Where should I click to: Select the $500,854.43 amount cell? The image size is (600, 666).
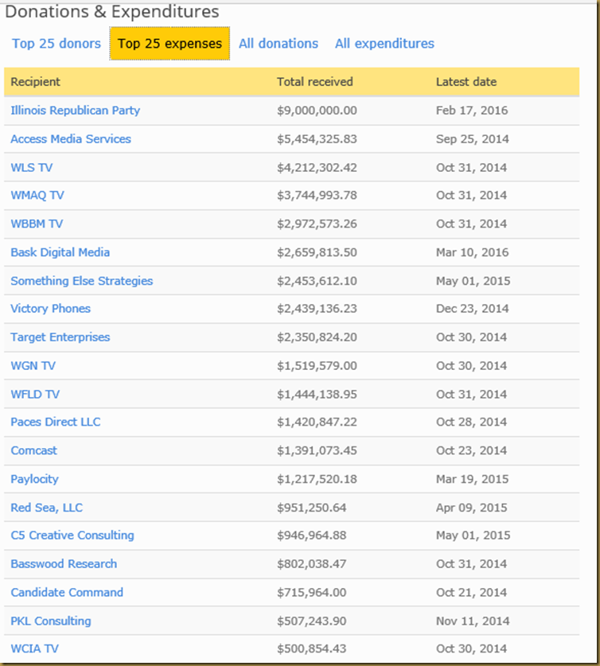click(x=312, y=648)
